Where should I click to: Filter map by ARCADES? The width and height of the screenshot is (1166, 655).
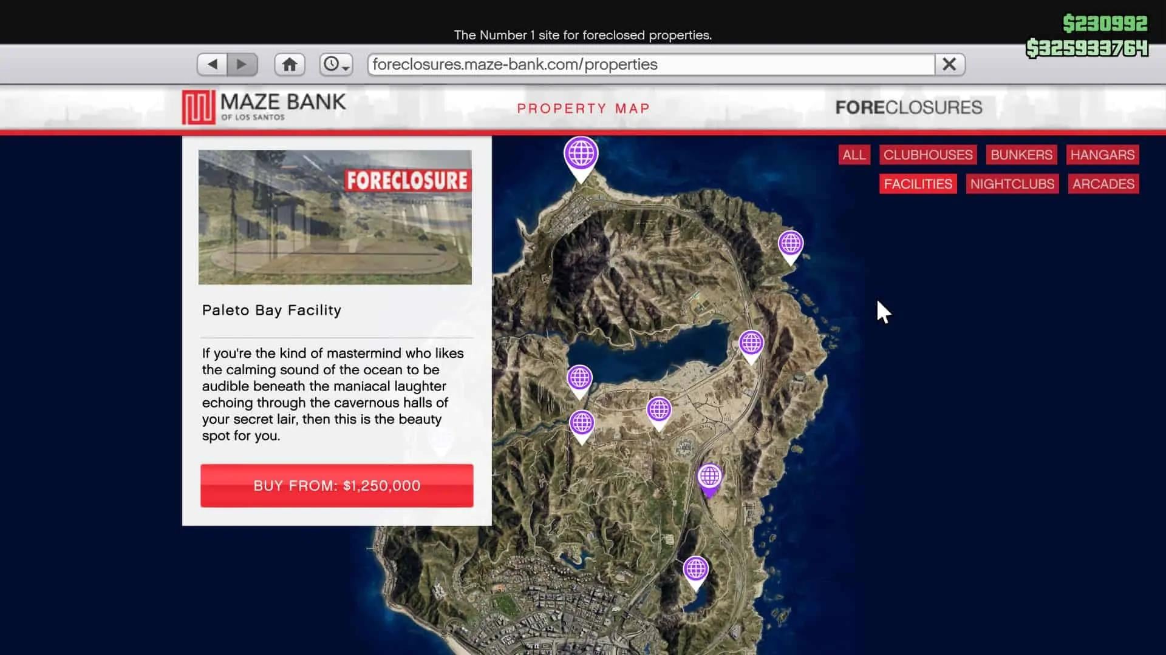click(x=1103, y=184)
